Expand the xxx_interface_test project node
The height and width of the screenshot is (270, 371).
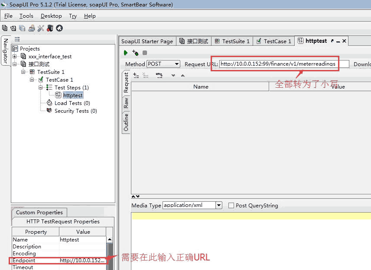tap(15, 57)
